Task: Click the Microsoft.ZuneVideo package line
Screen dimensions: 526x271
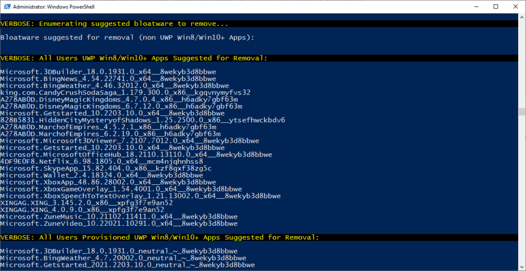Action: click(119, 224)
